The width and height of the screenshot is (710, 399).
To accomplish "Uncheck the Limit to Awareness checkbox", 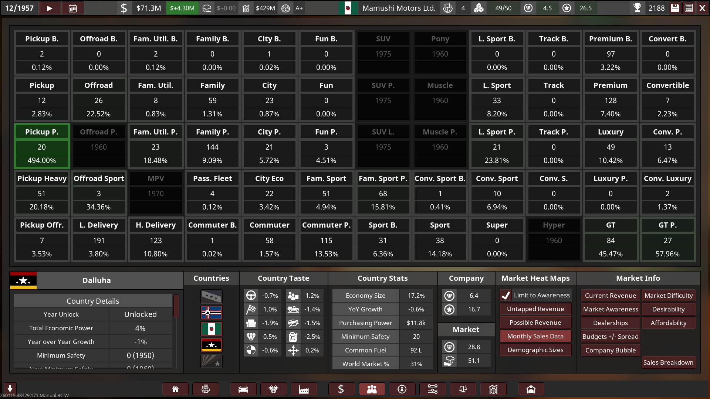I will (x=506, y=295).
